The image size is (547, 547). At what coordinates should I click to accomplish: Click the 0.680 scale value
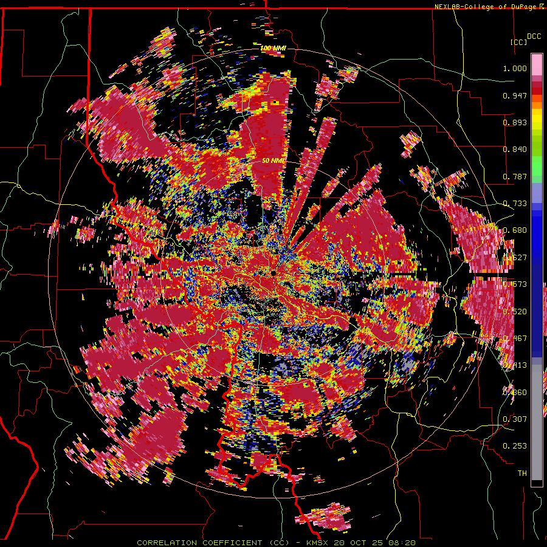(515, 230)
